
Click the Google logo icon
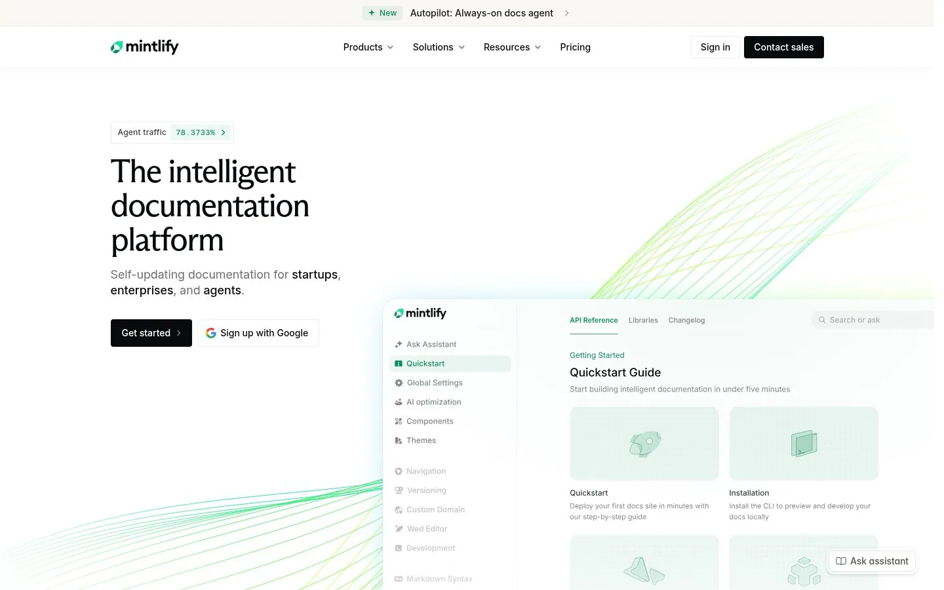(x=211, y=333)
